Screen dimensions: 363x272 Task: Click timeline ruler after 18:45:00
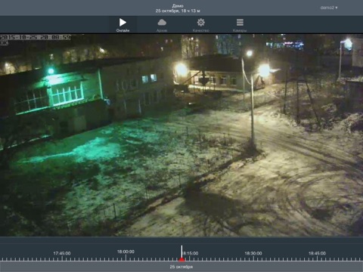(x=346, y=259)
